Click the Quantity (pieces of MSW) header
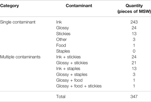151x102 pixels. pyautogui.click(x=134, y=9)
